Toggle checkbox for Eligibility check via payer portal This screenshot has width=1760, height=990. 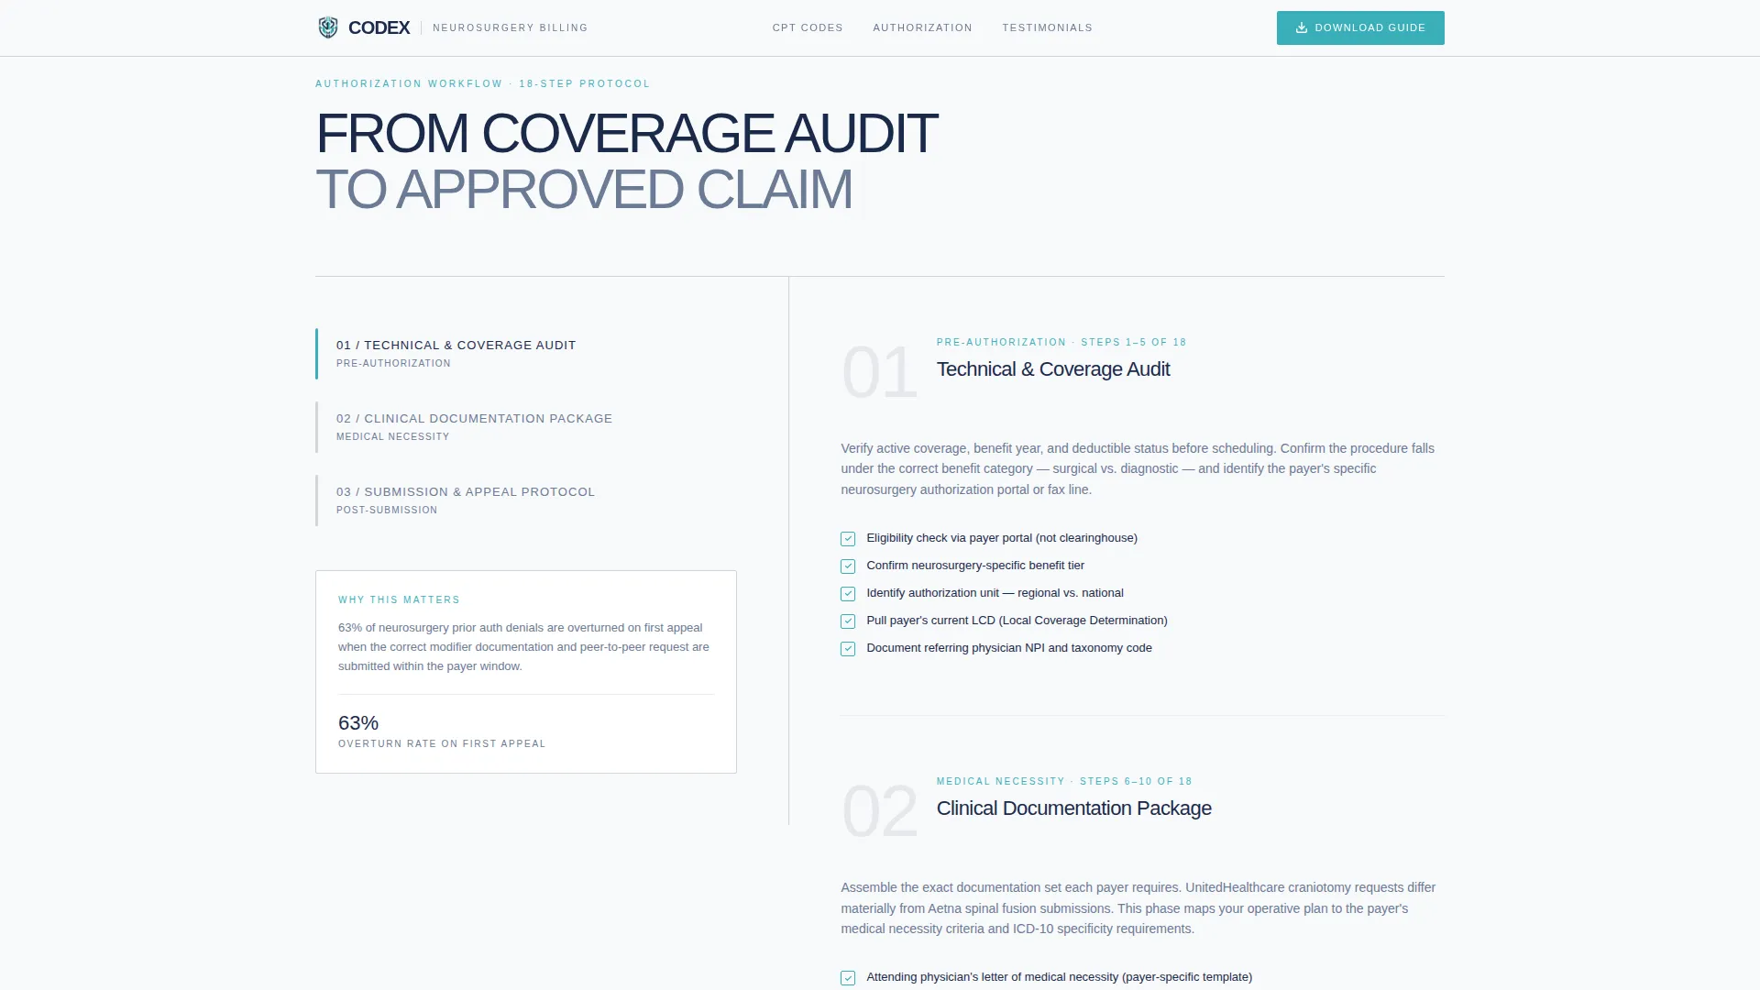[x=848, y=539]
